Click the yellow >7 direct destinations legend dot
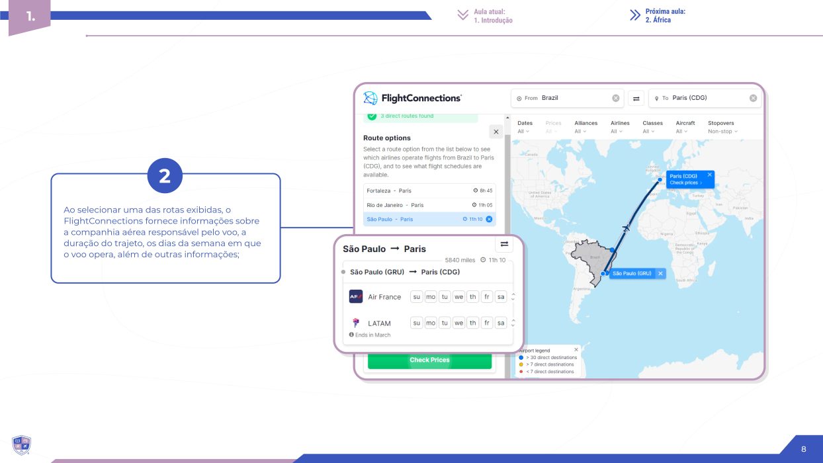Viewport: 823px width, 463px height. coord(521,364)
